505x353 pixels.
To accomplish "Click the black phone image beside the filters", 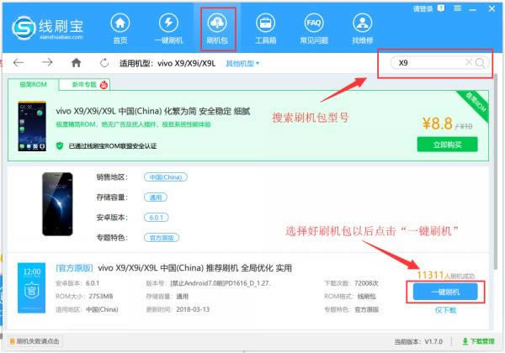I will point(57,204).
